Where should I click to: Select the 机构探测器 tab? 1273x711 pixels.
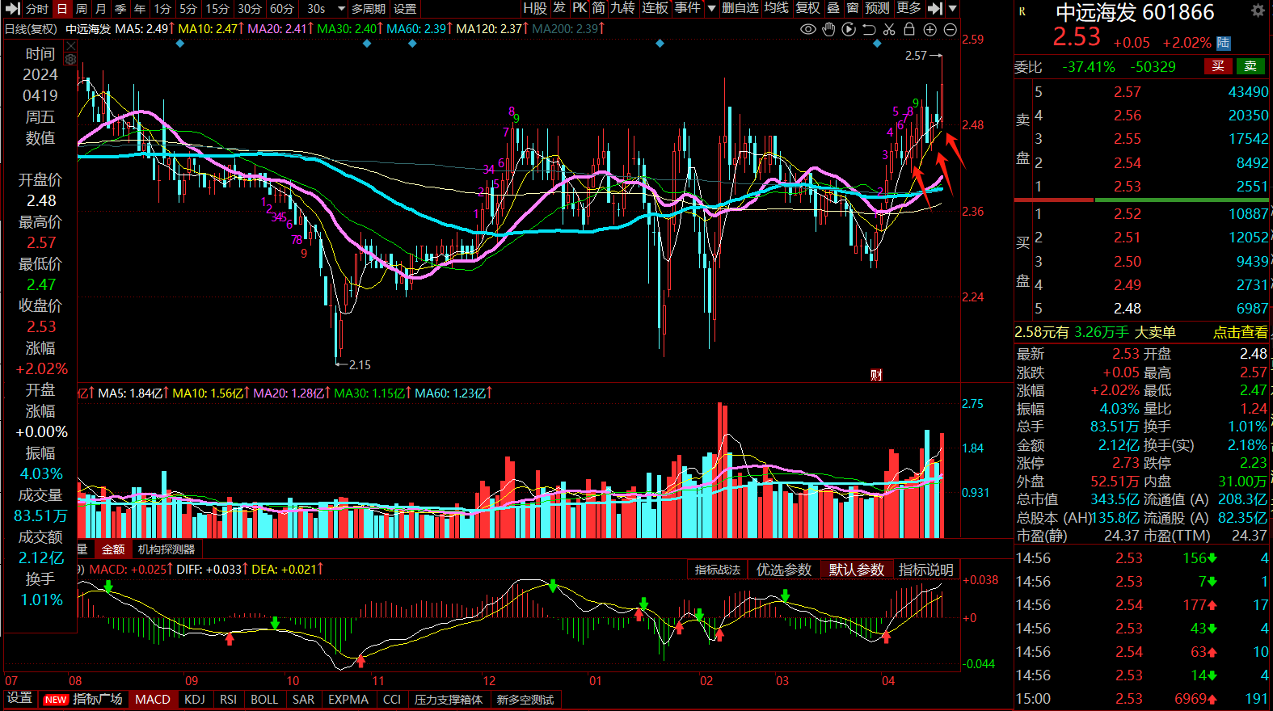coord(167,549)
